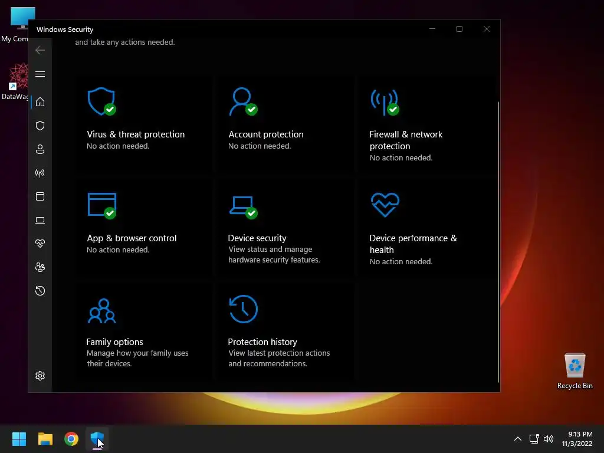Screen dimensions: 604x453
Task: Open Device security title link
Action: [x=257, y=238]
